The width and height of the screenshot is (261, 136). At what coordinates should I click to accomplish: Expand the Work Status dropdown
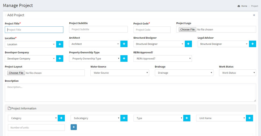click(238, 73)
